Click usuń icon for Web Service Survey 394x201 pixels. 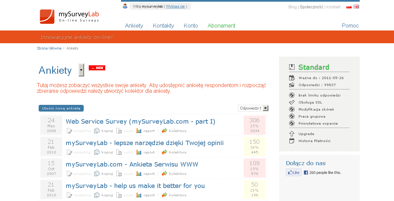119,131
